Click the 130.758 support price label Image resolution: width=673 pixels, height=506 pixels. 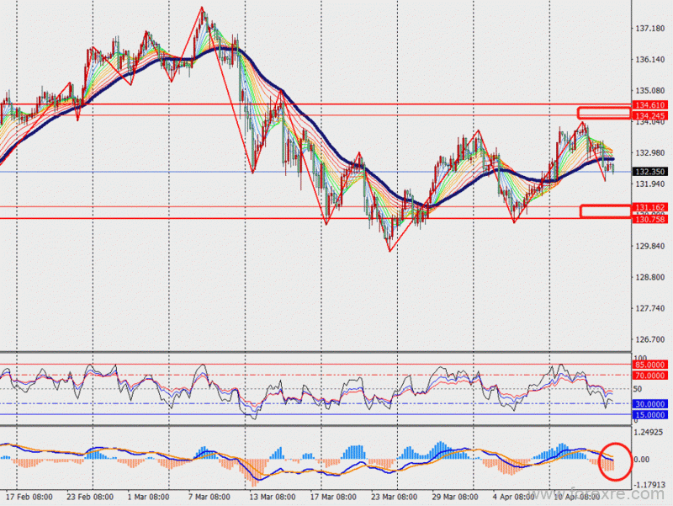coord(650,220)
